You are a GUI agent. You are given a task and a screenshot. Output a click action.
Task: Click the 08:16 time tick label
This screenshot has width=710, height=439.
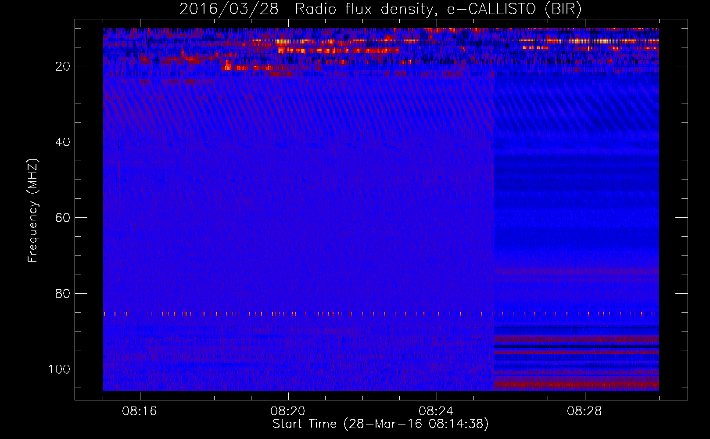pyautogui.click(x=140, y=411)
